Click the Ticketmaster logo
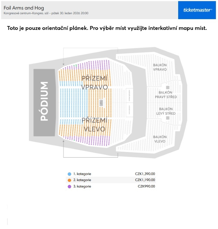 (198, 10)
